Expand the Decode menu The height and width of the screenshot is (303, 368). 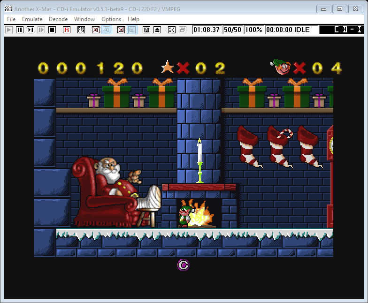coord(58,19)
